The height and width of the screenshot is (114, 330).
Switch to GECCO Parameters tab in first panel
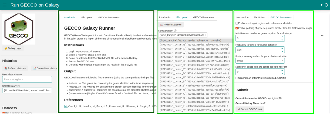109,18
